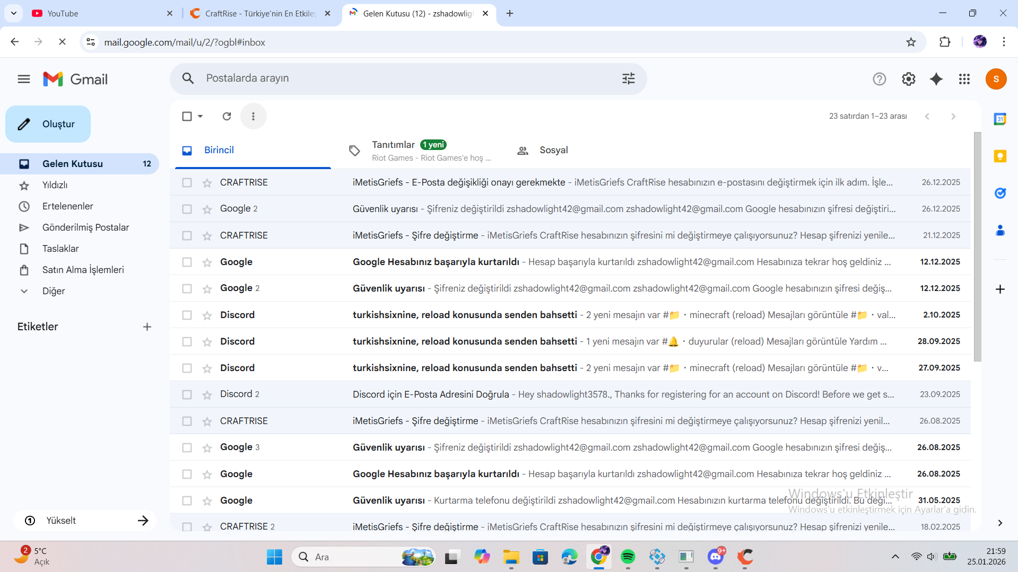Open Gmail Help question mark icon
The height and width of the screenshot is (572, 1018).
879,79
